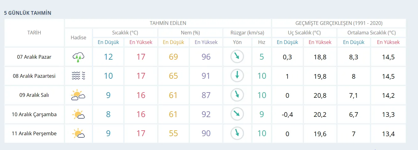Viewport: 418px width, 150px height.
Task: Click the Rüzgar (km/sa) header
Action: coord(247,33)
